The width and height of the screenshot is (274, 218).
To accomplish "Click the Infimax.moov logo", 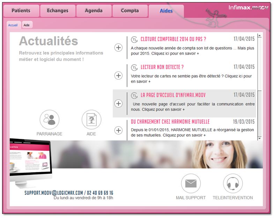I will tap(248, 8).
